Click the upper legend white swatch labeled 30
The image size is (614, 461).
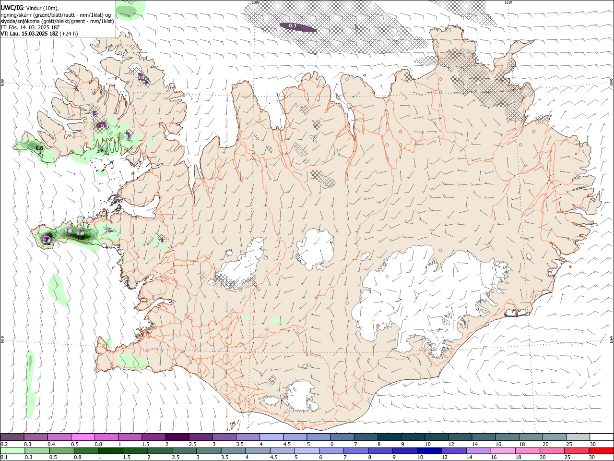pyautogui.click(x=602, y=437)
